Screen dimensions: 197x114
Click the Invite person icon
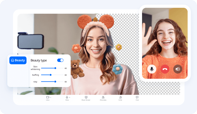[121, 97]
